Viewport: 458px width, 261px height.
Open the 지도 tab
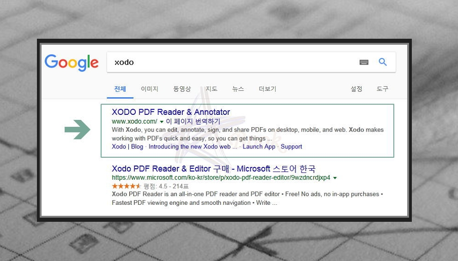[211, 89]
